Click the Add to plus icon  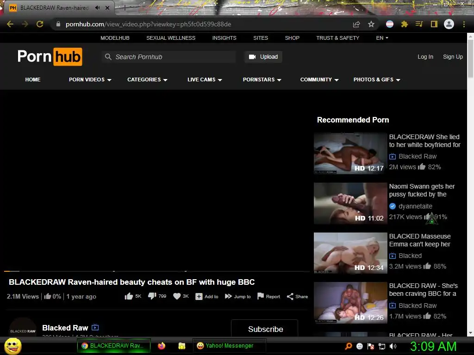point(199,296)
